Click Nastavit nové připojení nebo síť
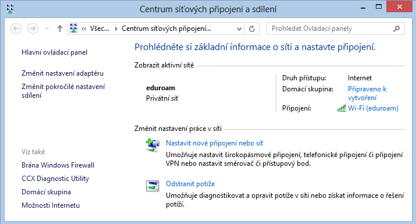 tap(214, 143)
